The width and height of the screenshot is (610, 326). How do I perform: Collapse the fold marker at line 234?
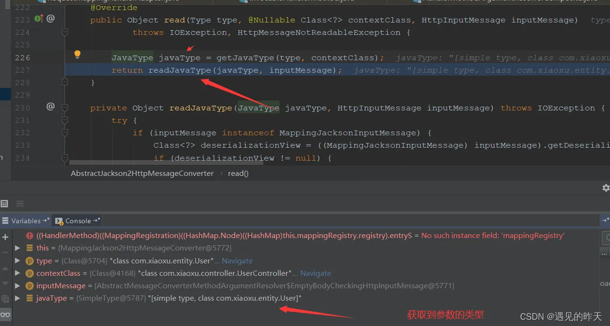coord(65,158)
